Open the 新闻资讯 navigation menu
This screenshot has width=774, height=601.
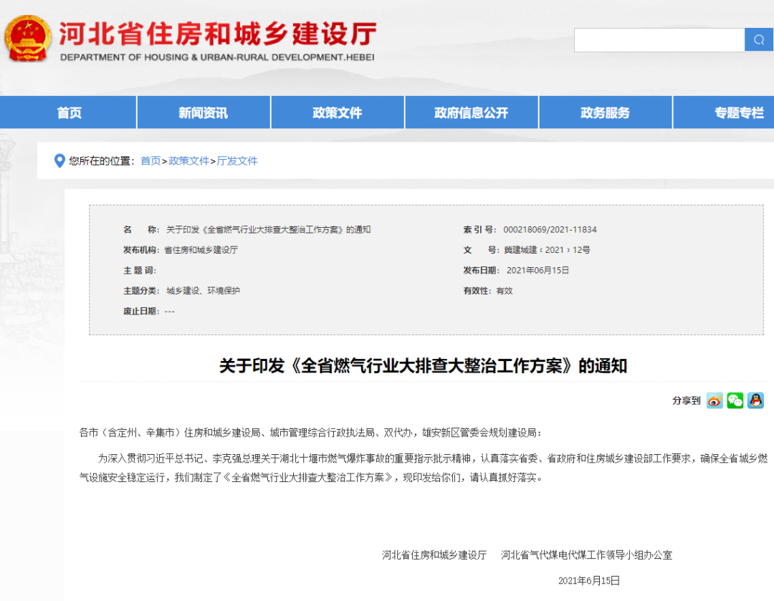[203, 112]
